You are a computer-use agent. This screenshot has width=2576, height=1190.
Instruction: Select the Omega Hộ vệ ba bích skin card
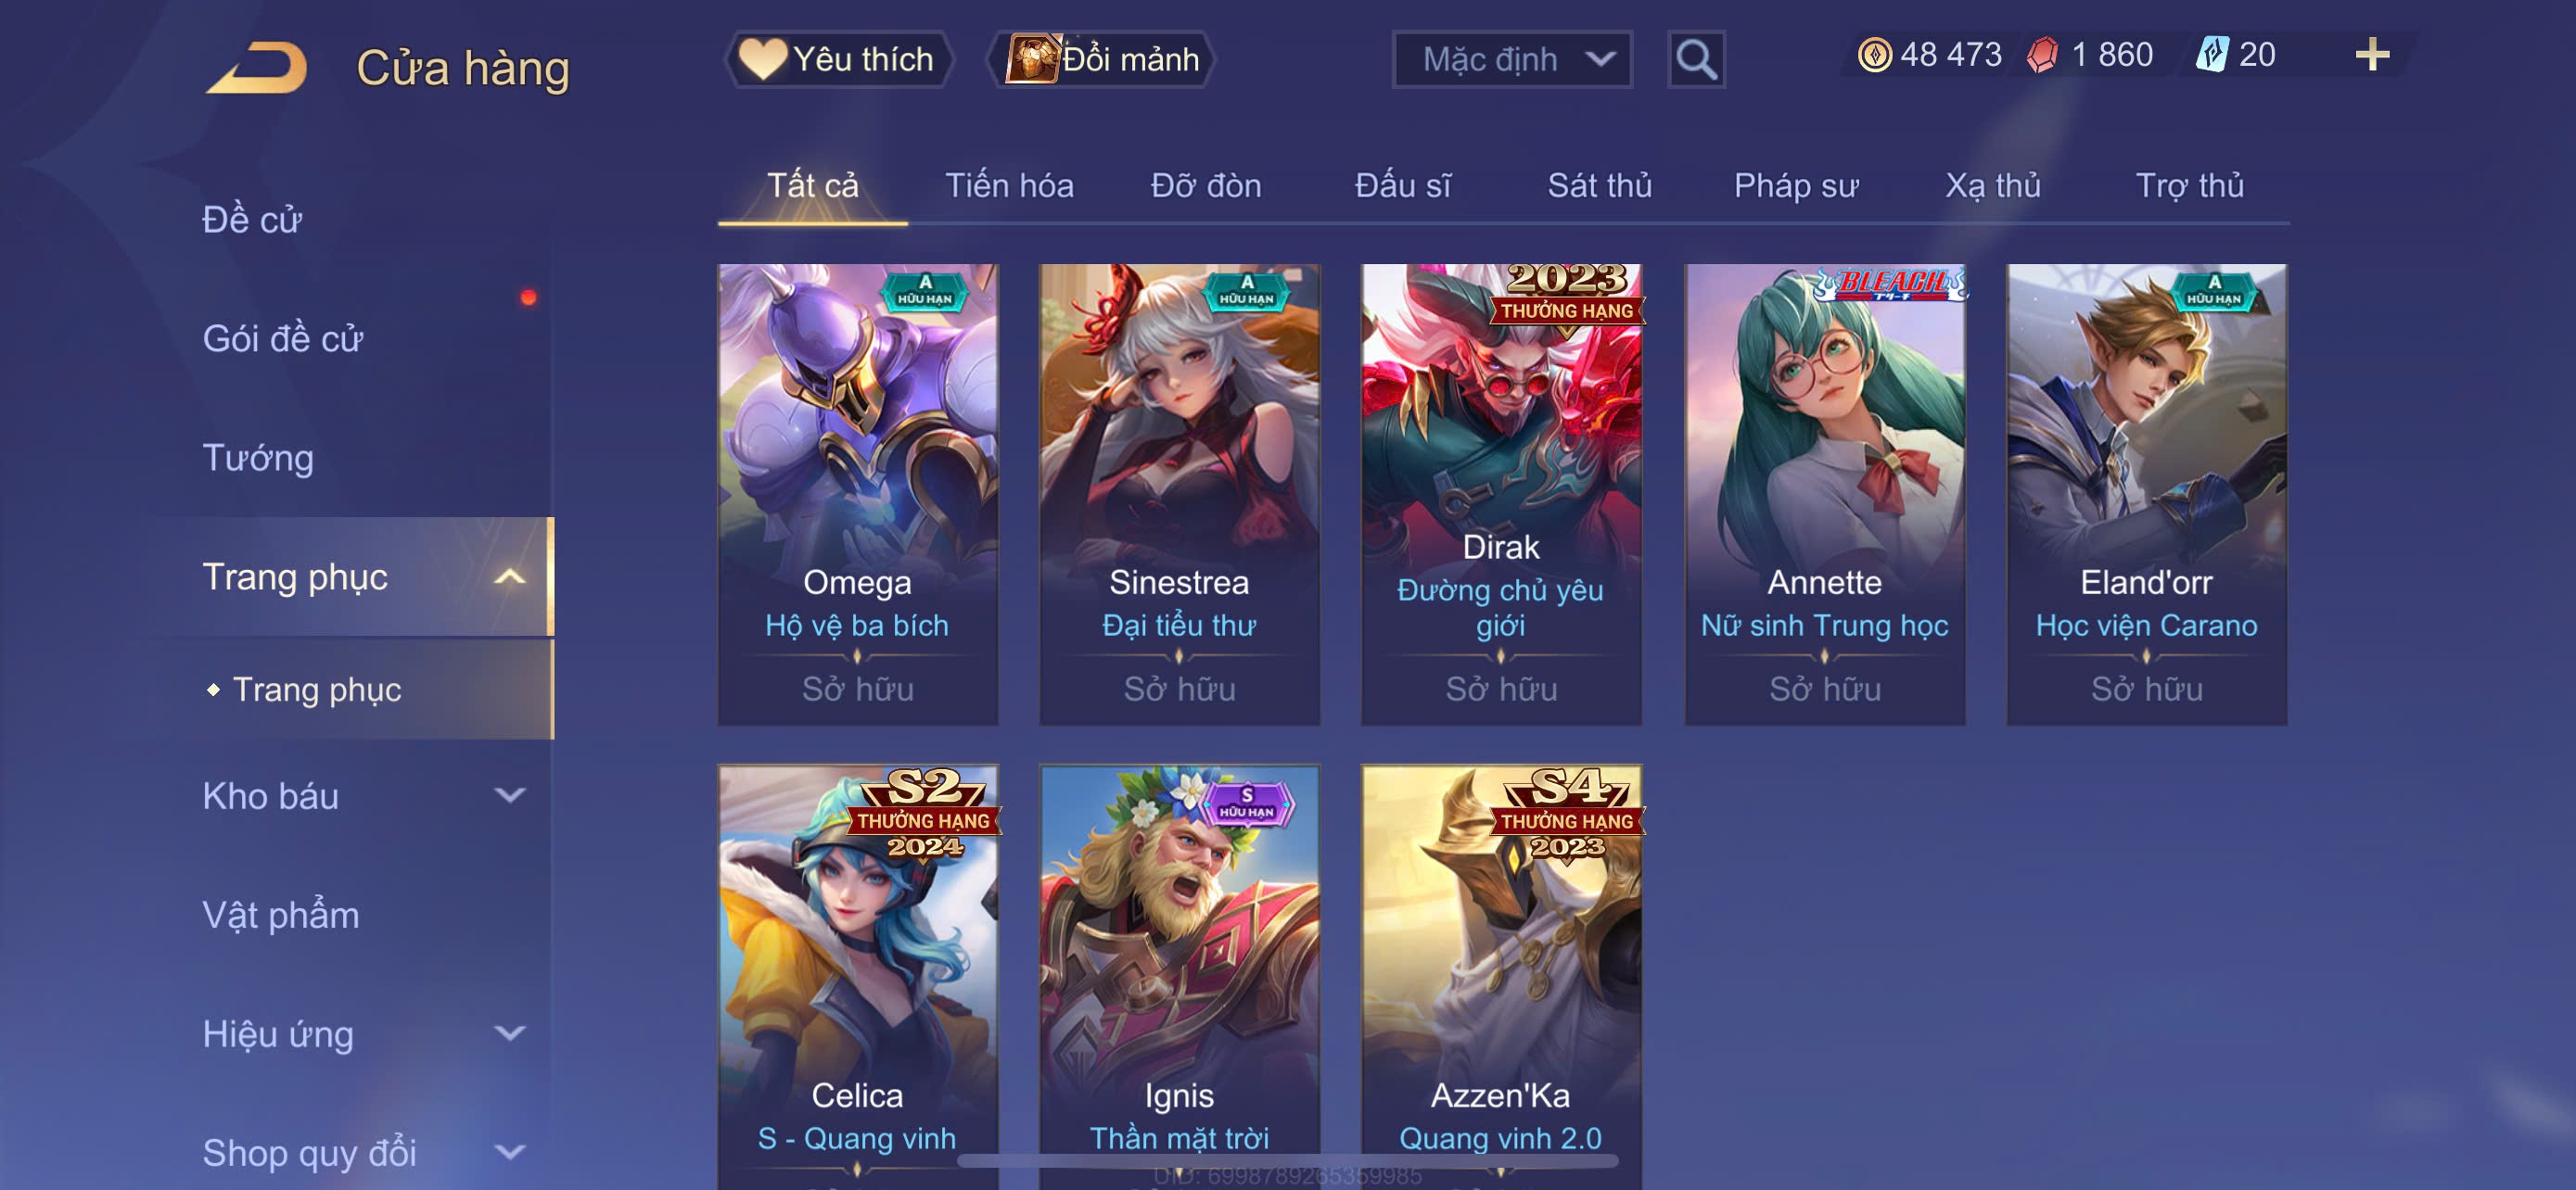pos(857,494)
